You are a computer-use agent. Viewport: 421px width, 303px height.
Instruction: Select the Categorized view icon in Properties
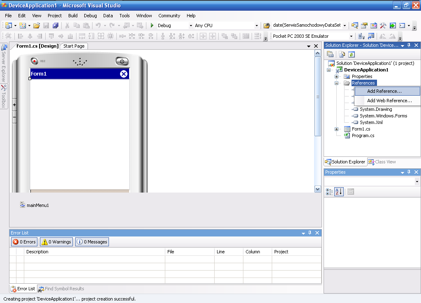click(x=329, y=192)
